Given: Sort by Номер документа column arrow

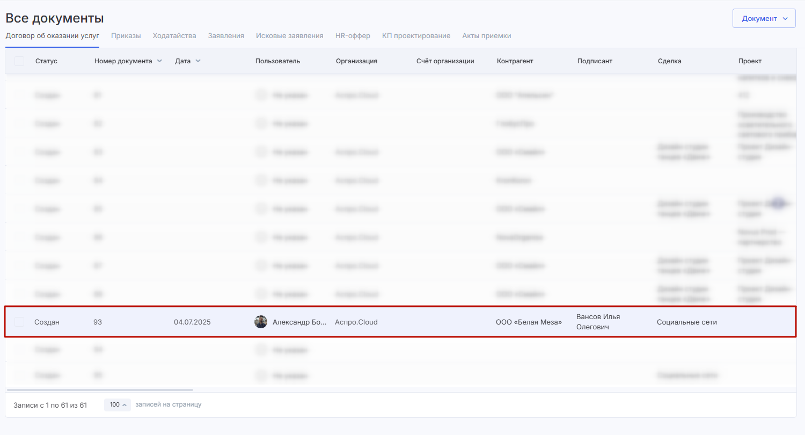Looking at the screenshot, I should click(159, 61).
